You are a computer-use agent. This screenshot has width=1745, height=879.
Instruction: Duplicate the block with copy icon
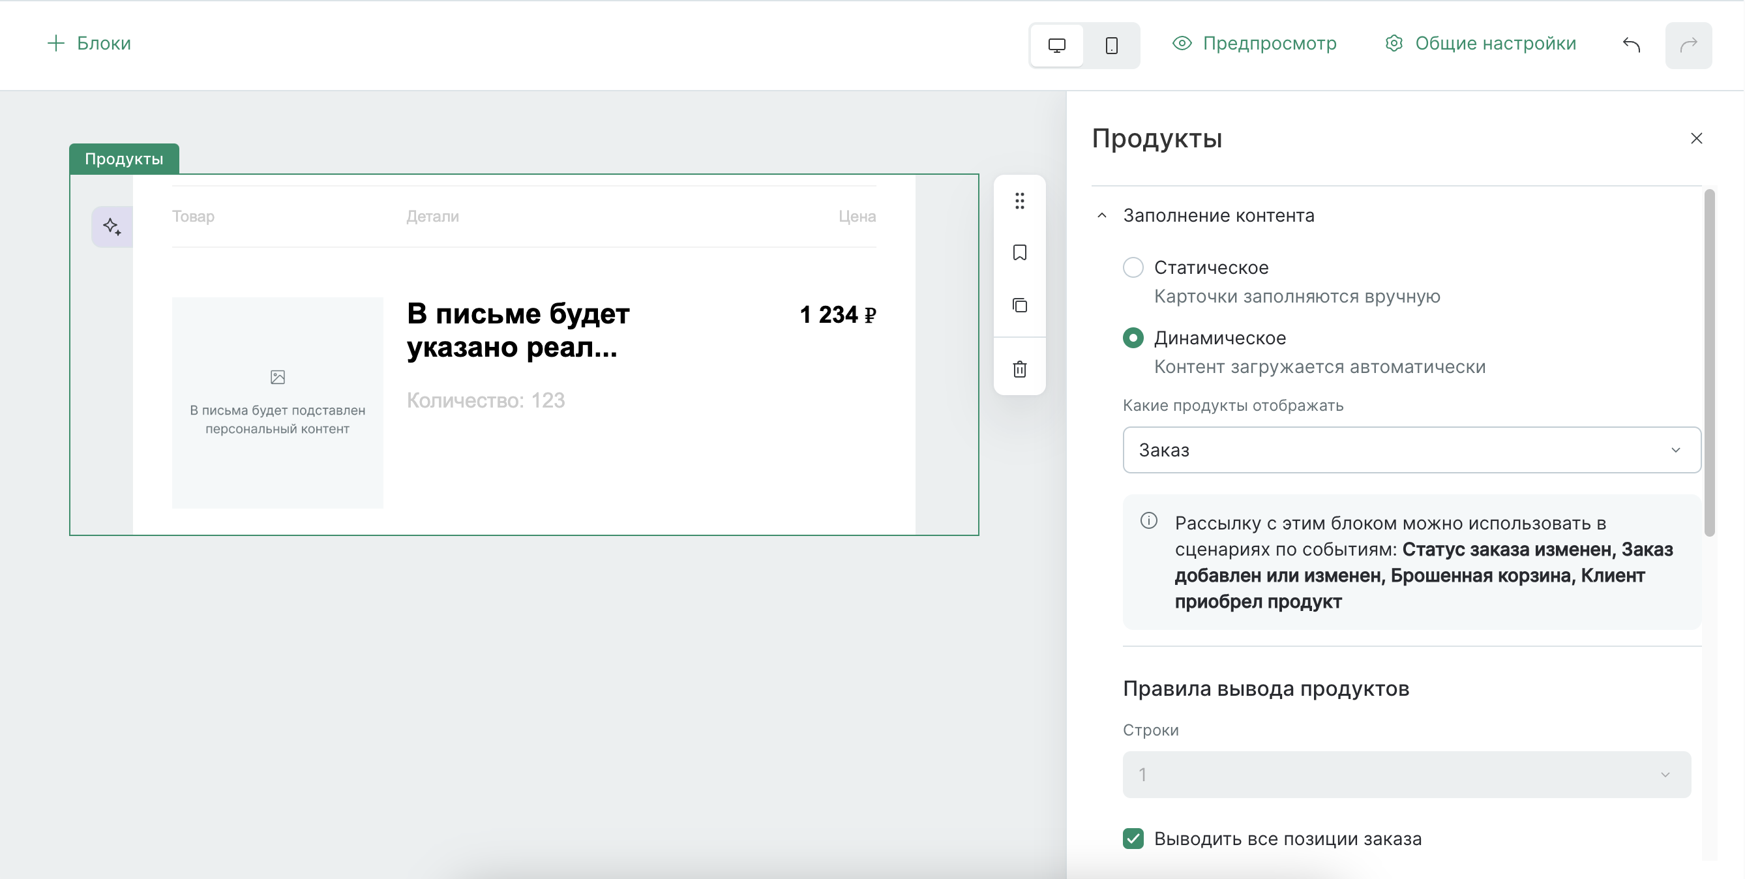pos(1019,305)
